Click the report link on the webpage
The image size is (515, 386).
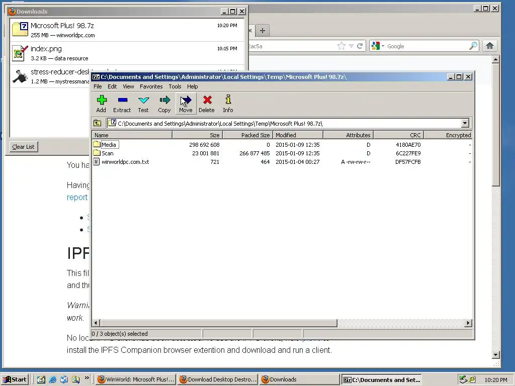[77, 197]
